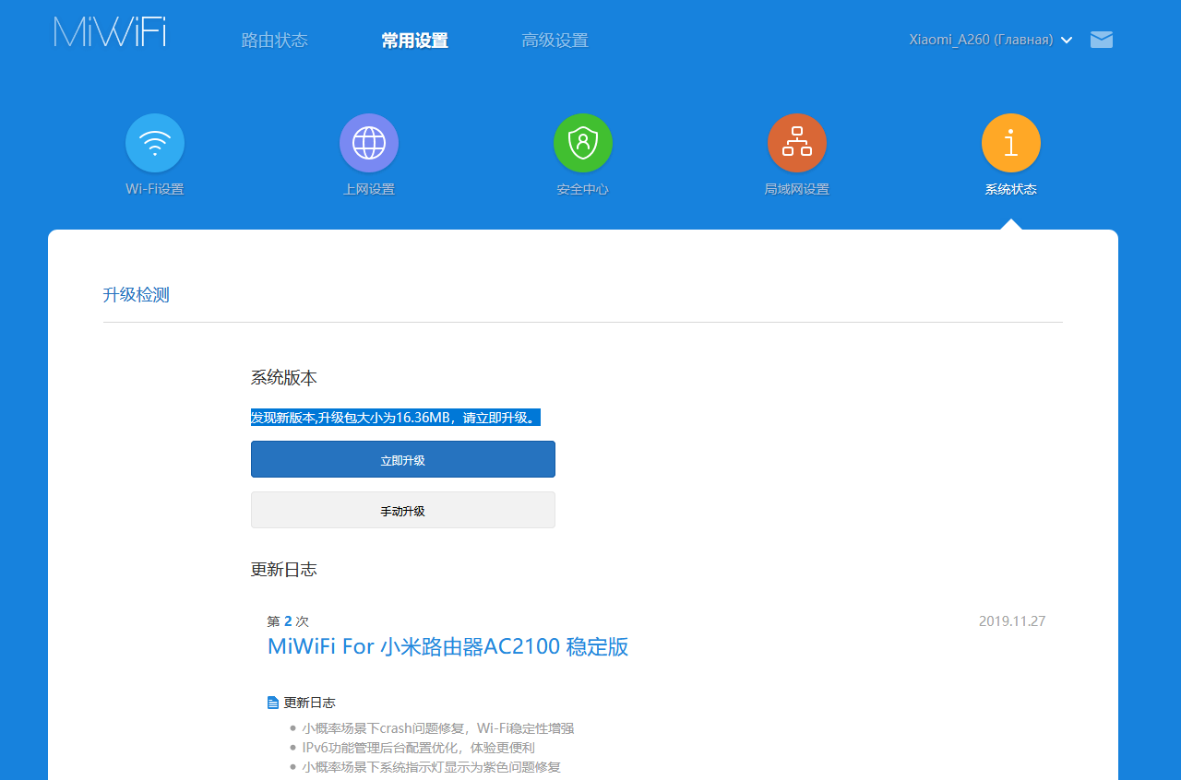The image size is (1181, 780).
Task: Click the 系统版本 heading
Action: click(284, 378)
